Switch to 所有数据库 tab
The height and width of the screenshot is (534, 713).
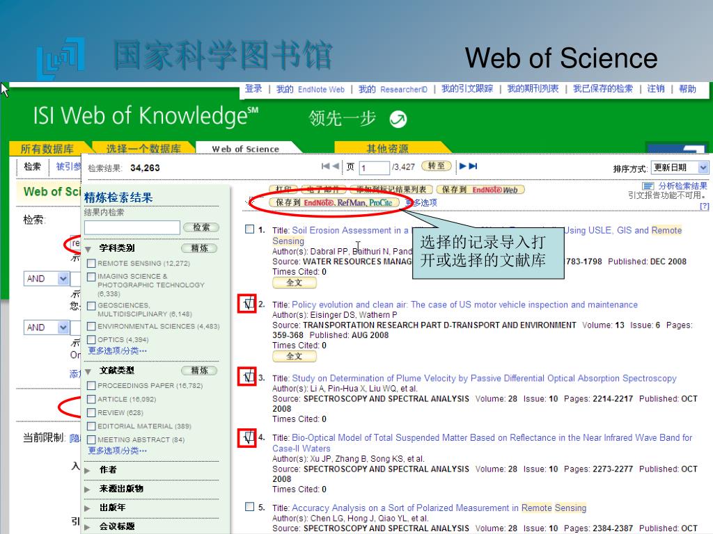[47, 149]
